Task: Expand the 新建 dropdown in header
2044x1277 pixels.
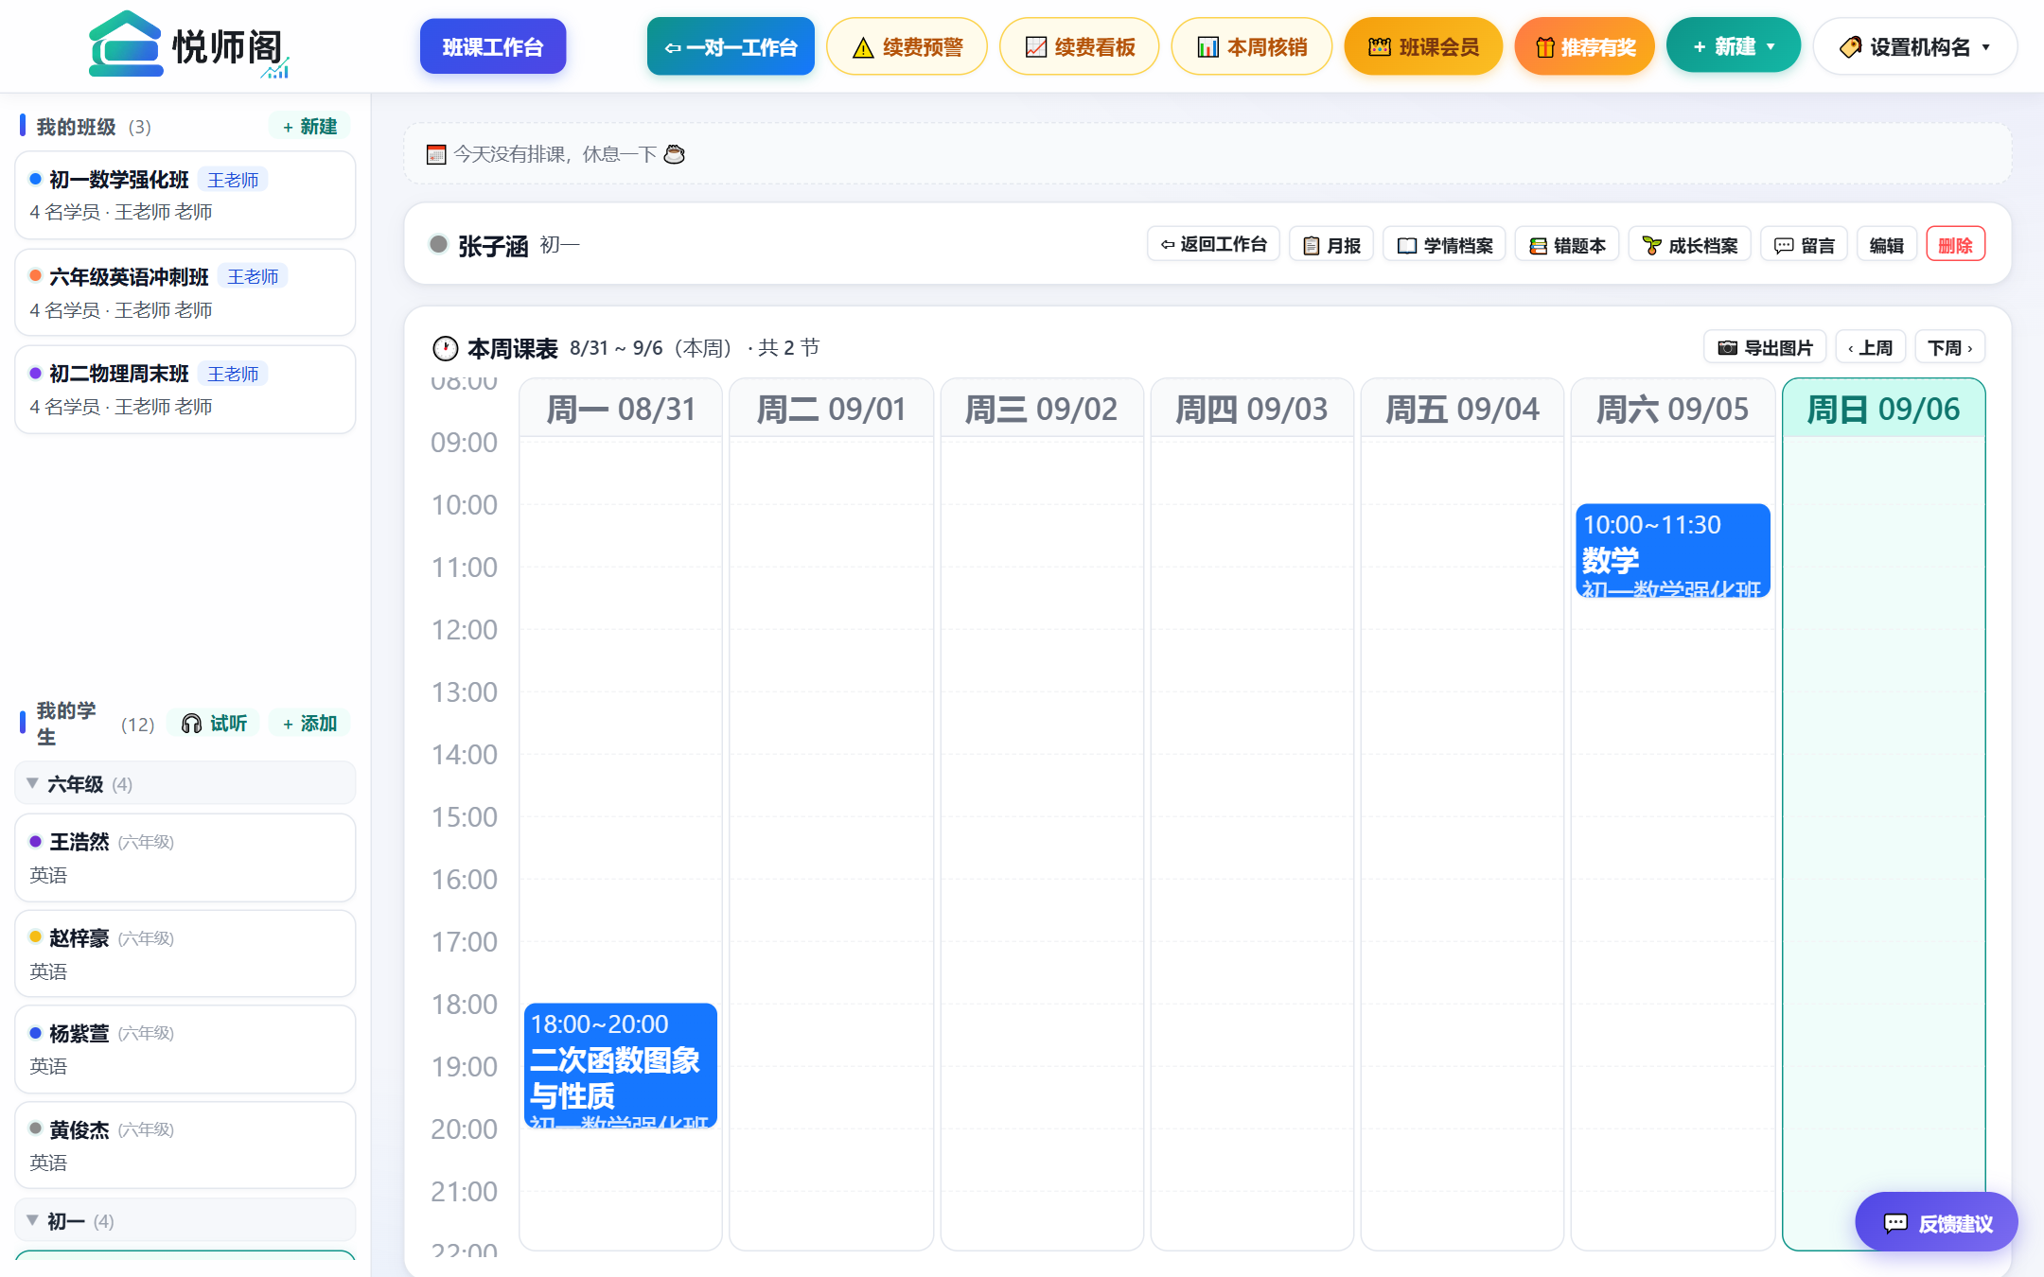Action: click(1734, 46)
